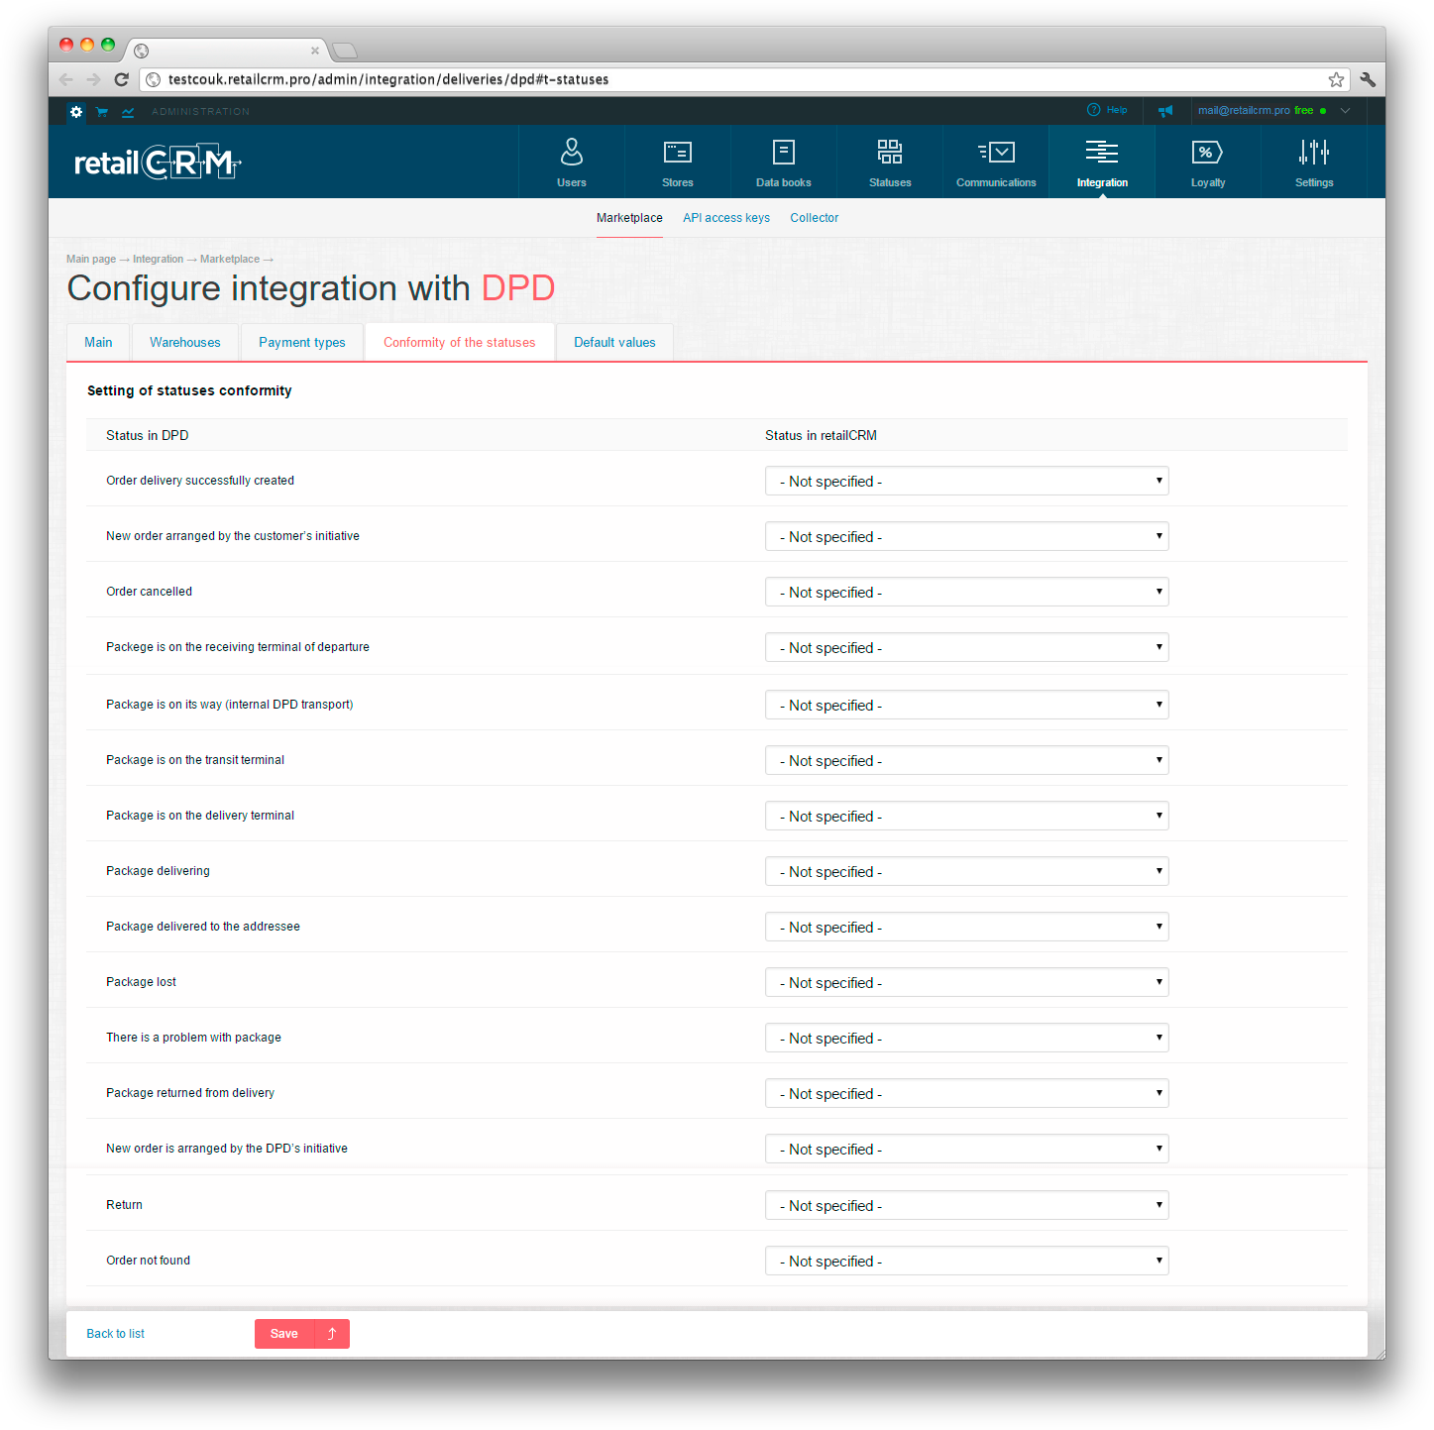The height and width of the screenshot is (1430, 1434).
Task: Expand dropdown for Order cancelled status
Action: (966, 593)
